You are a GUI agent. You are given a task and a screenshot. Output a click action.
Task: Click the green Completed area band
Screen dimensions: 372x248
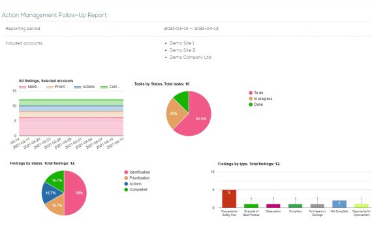click(x=71, y=102)
